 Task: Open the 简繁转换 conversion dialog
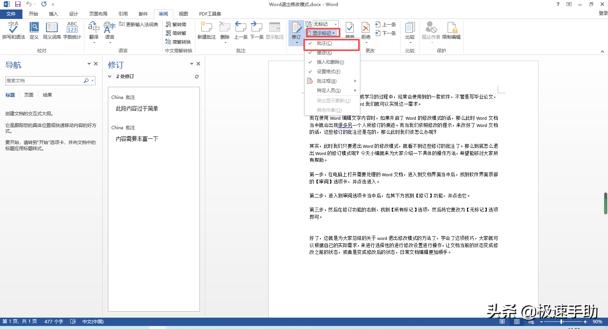[178, 42]
